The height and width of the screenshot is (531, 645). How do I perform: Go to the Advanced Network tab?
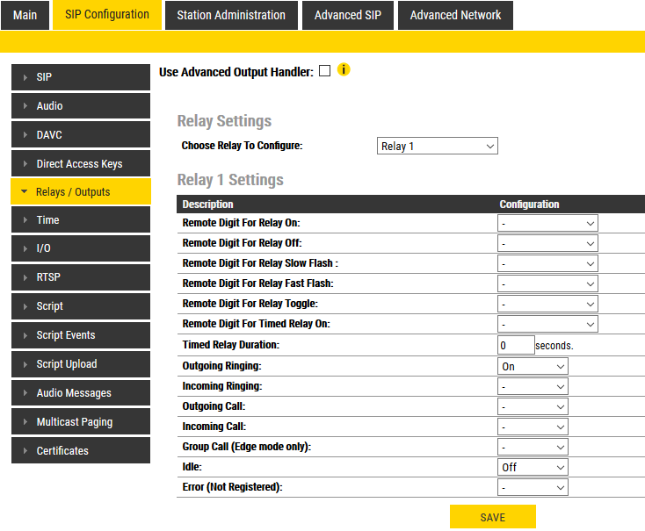point(455,15)
